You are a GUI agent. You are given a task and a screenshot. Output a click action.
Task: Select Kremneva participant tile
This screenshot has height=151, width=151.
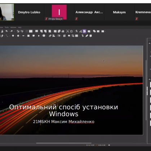pyautogui.click(x=143, y=12)
